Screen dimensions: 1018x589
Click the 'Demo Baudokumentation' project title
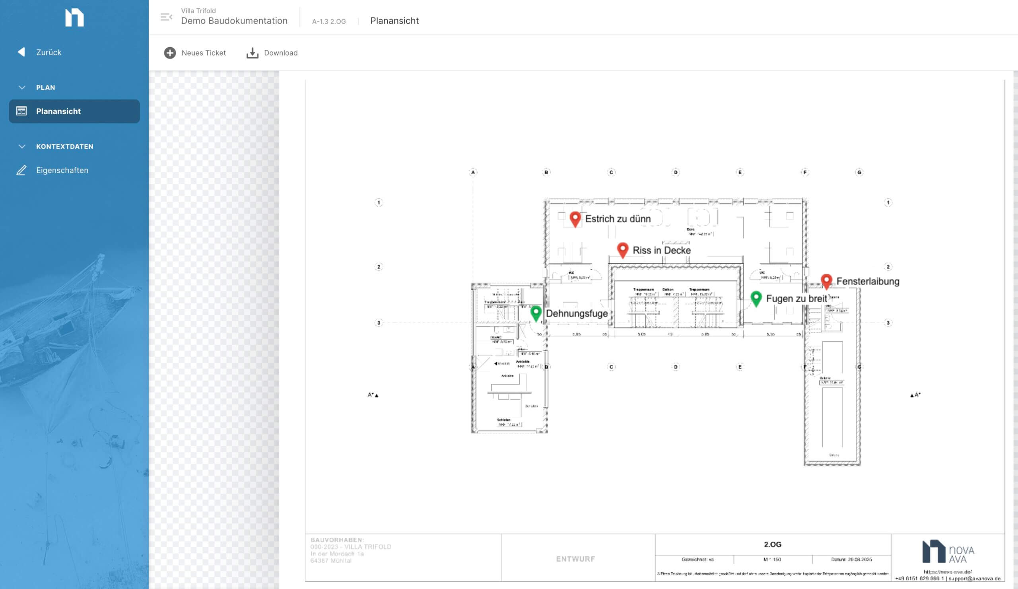tap(234, 21)
